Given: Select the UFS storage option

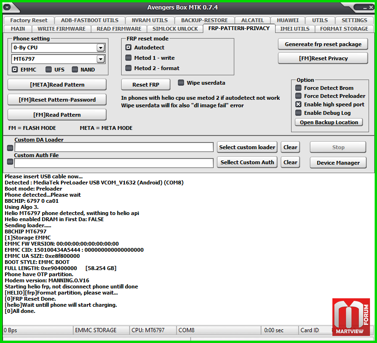Looking at the screenshot, I should [x=48, y=70].
